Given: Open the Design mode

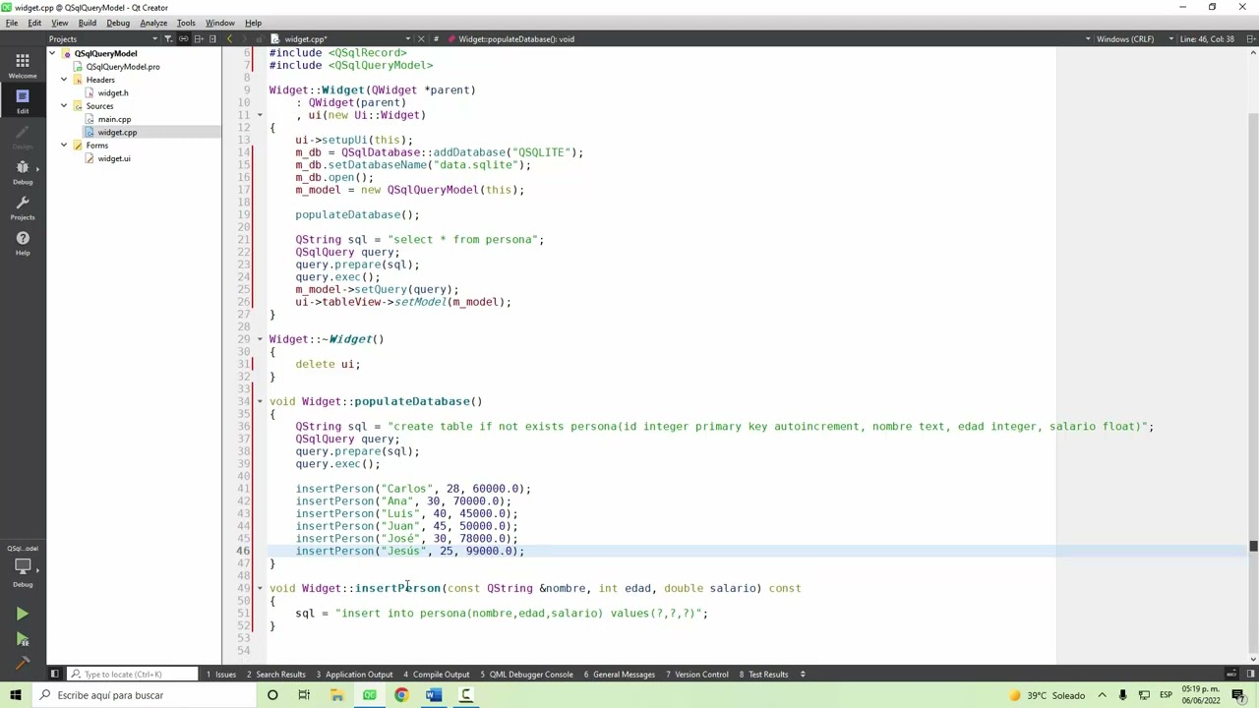Looking at the screenshot, I should pyautogui.click(x=22, y=136).
